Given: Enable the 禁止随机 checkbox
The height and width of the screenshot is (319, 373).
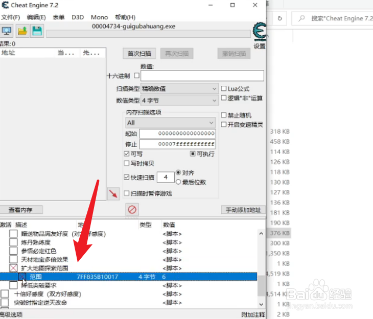Looking at the screenshot, I should (224, 115).
